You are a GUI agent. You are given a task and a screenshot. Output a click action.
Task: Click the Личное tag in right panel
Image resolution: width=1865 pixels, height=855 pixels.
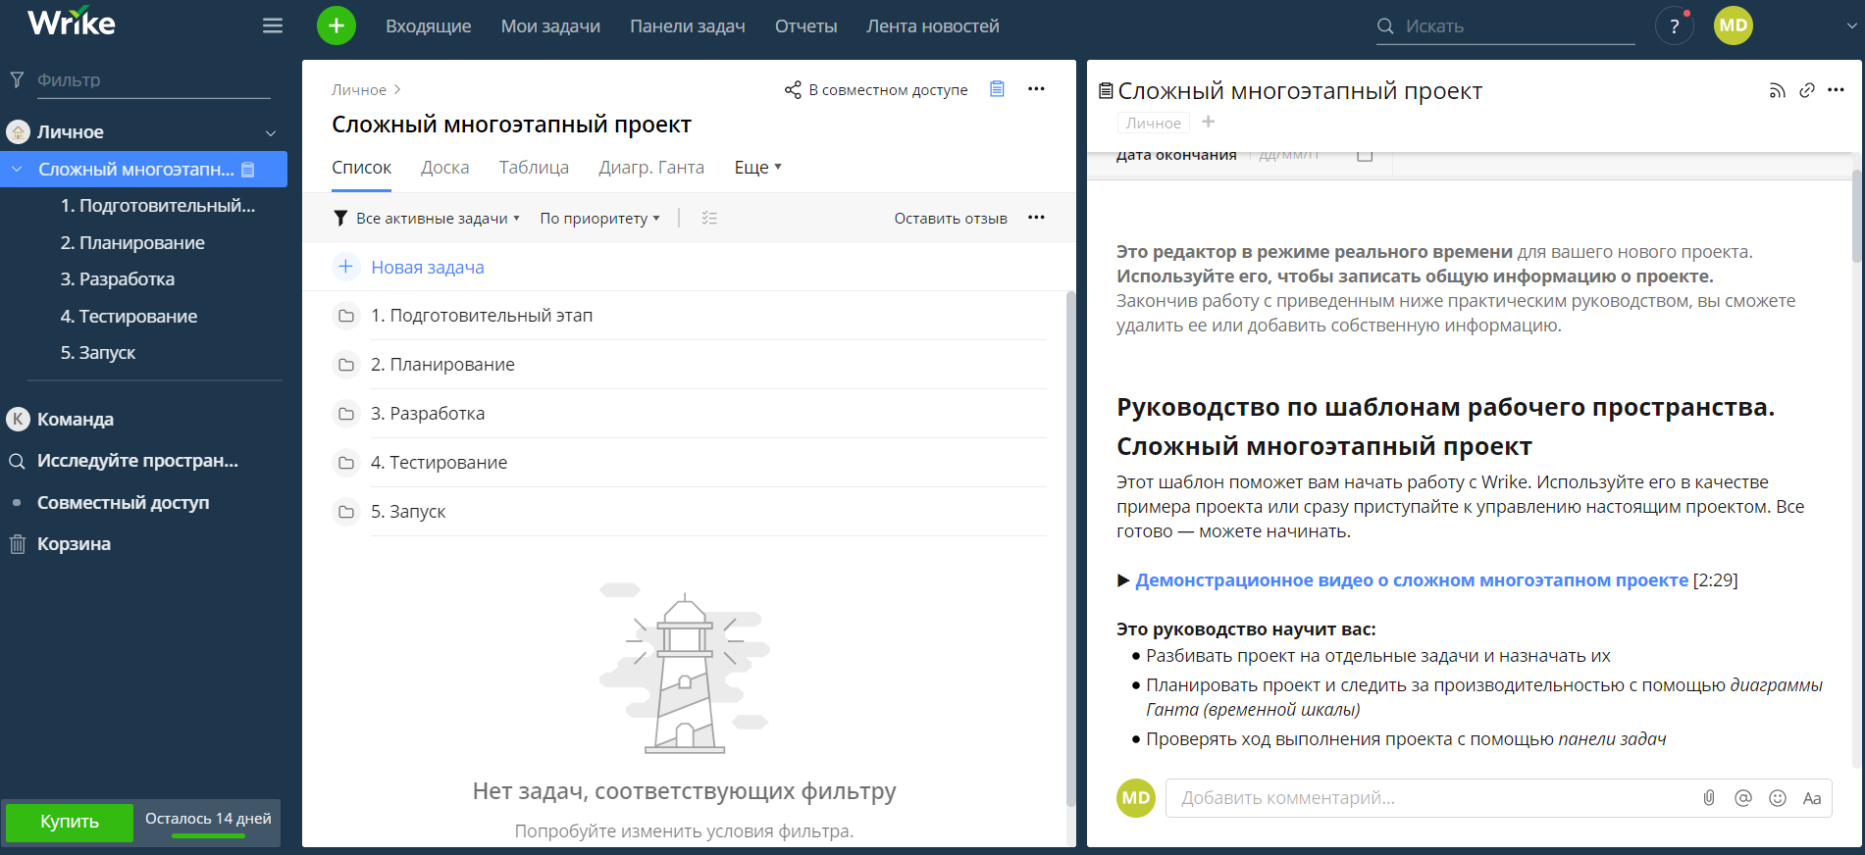[x=1153, y=123]
